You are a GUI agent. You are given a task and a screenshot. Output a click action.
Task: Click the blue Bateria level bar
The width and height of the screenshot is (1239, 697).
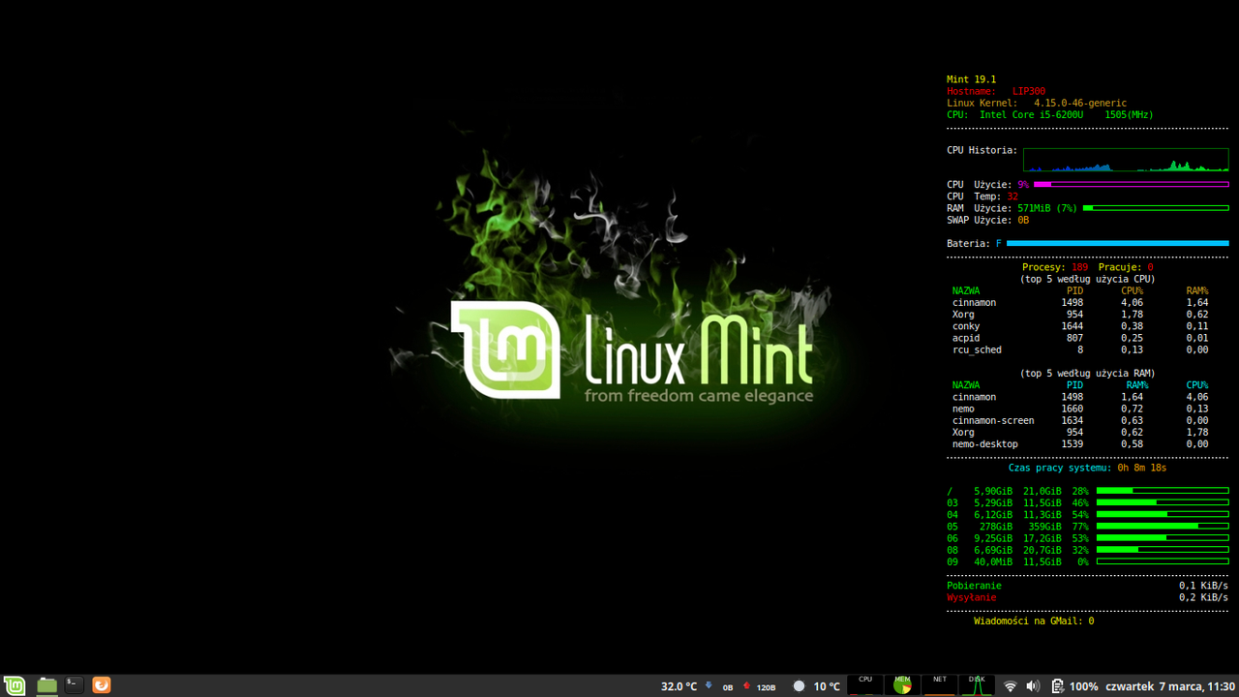pos(1117,243)
